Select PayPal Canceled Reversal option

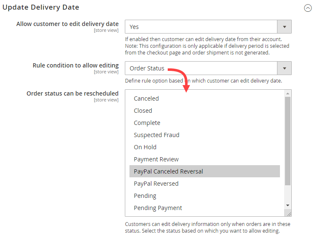168,171
